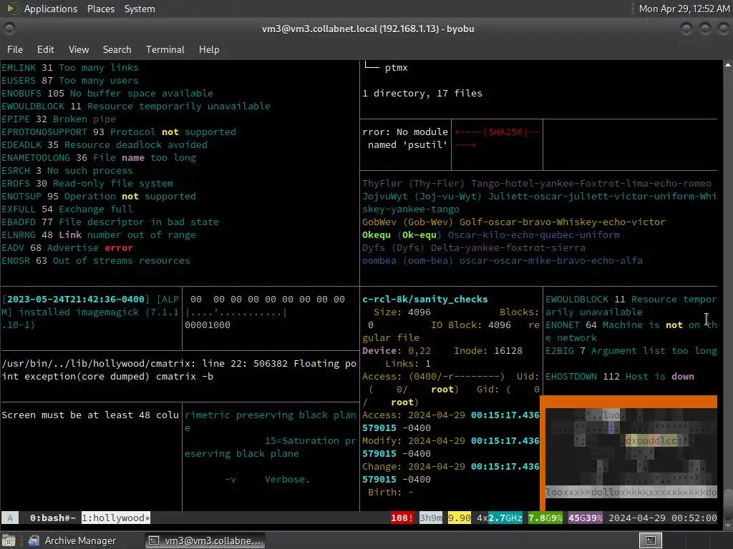Click the 'E2BIG 7 Argument list too long' line
The image size is (733, 549).
click(631, 350)
